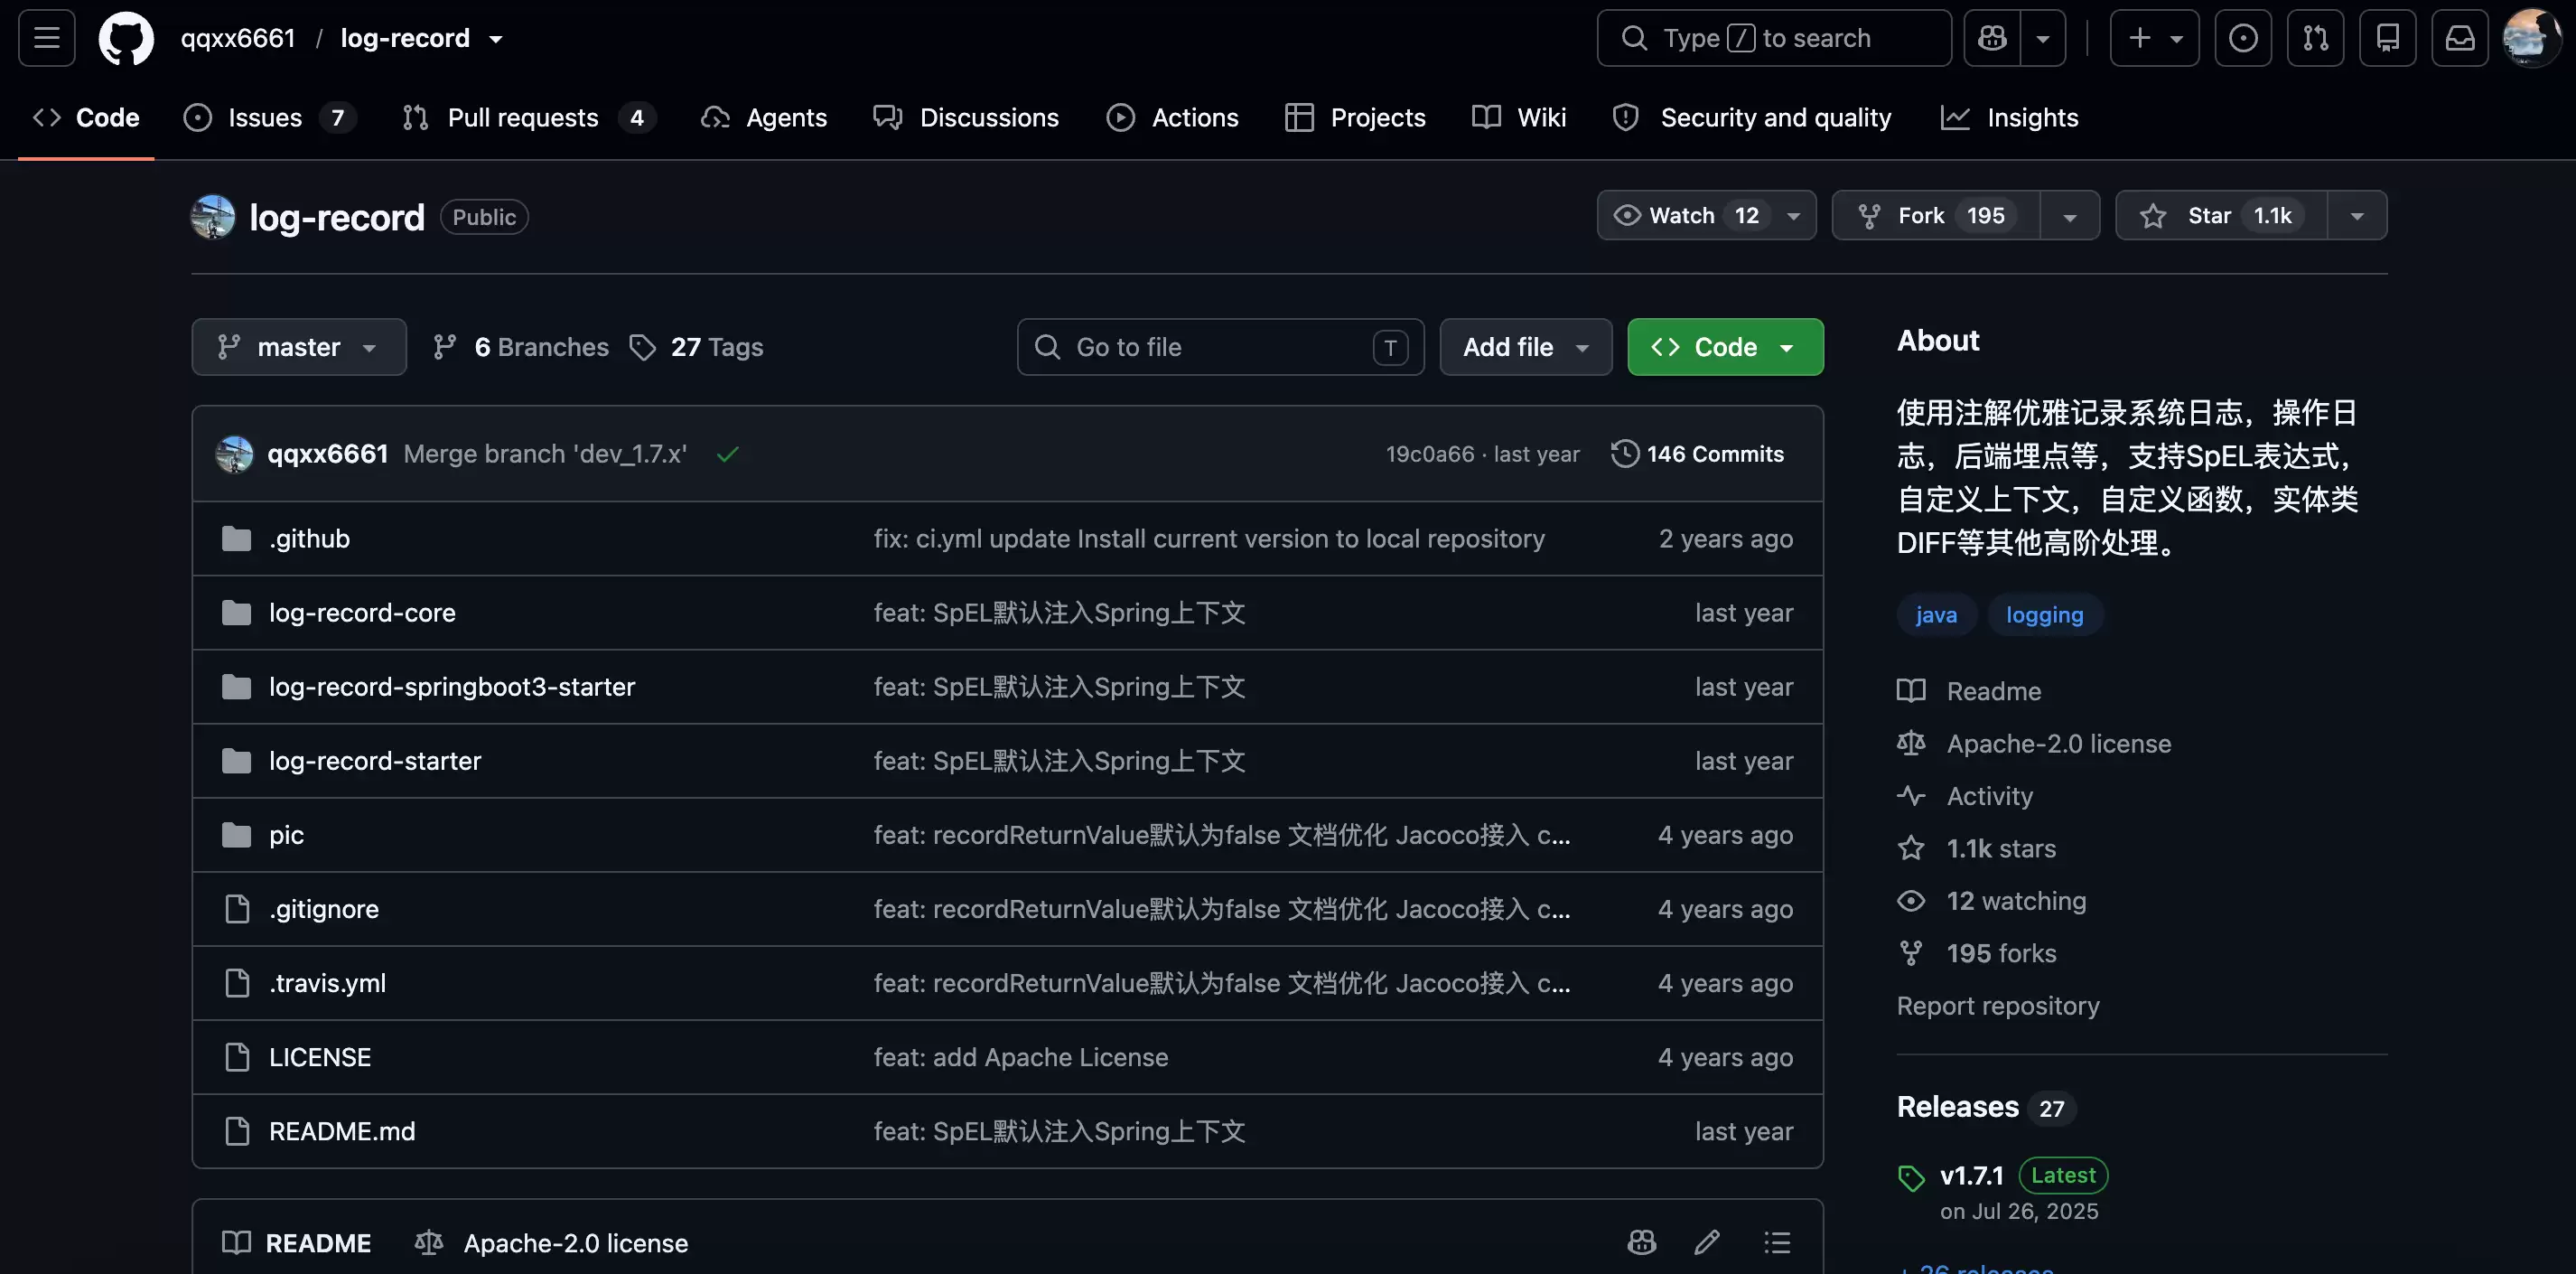The image size is (2576, 1274).
Task: Open the user profile avatar menu
Action: [x=2530, y=38]
